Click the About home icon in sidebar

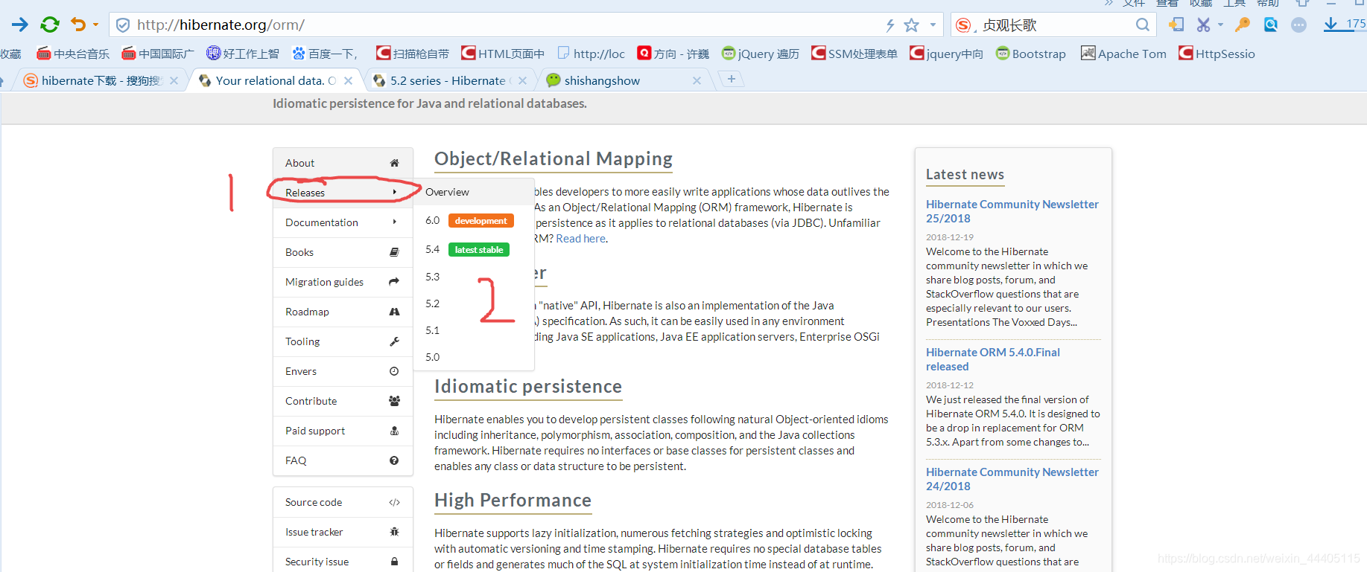tap(394, 163)
